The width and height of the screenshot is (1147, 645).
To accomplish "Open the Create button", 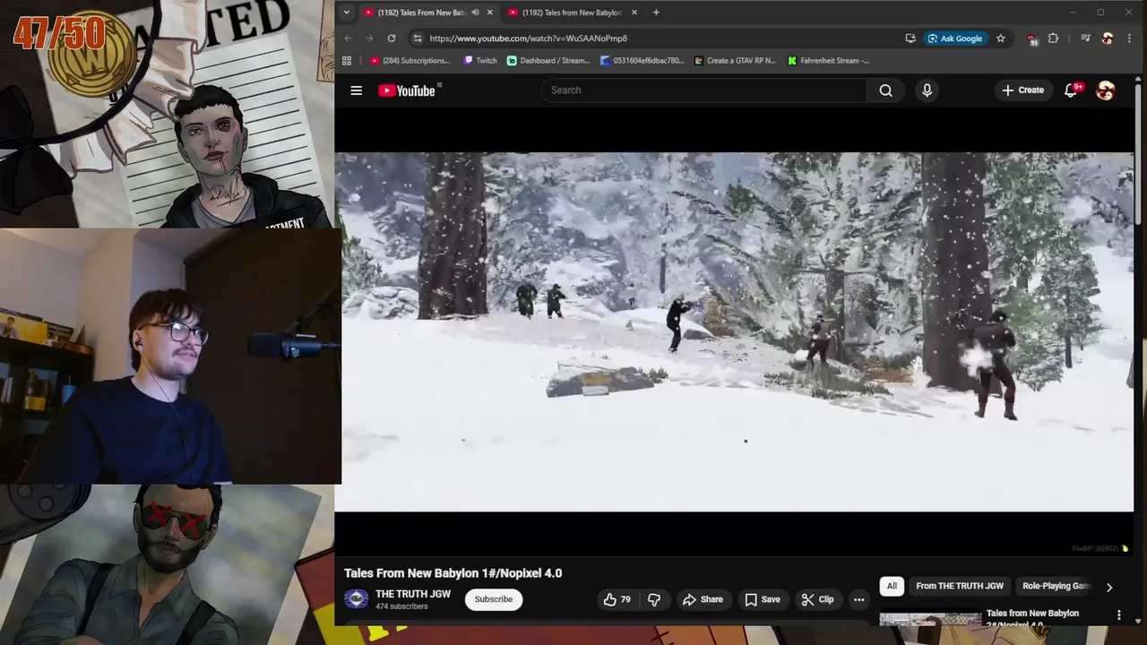I will [x=1022, y=90].
